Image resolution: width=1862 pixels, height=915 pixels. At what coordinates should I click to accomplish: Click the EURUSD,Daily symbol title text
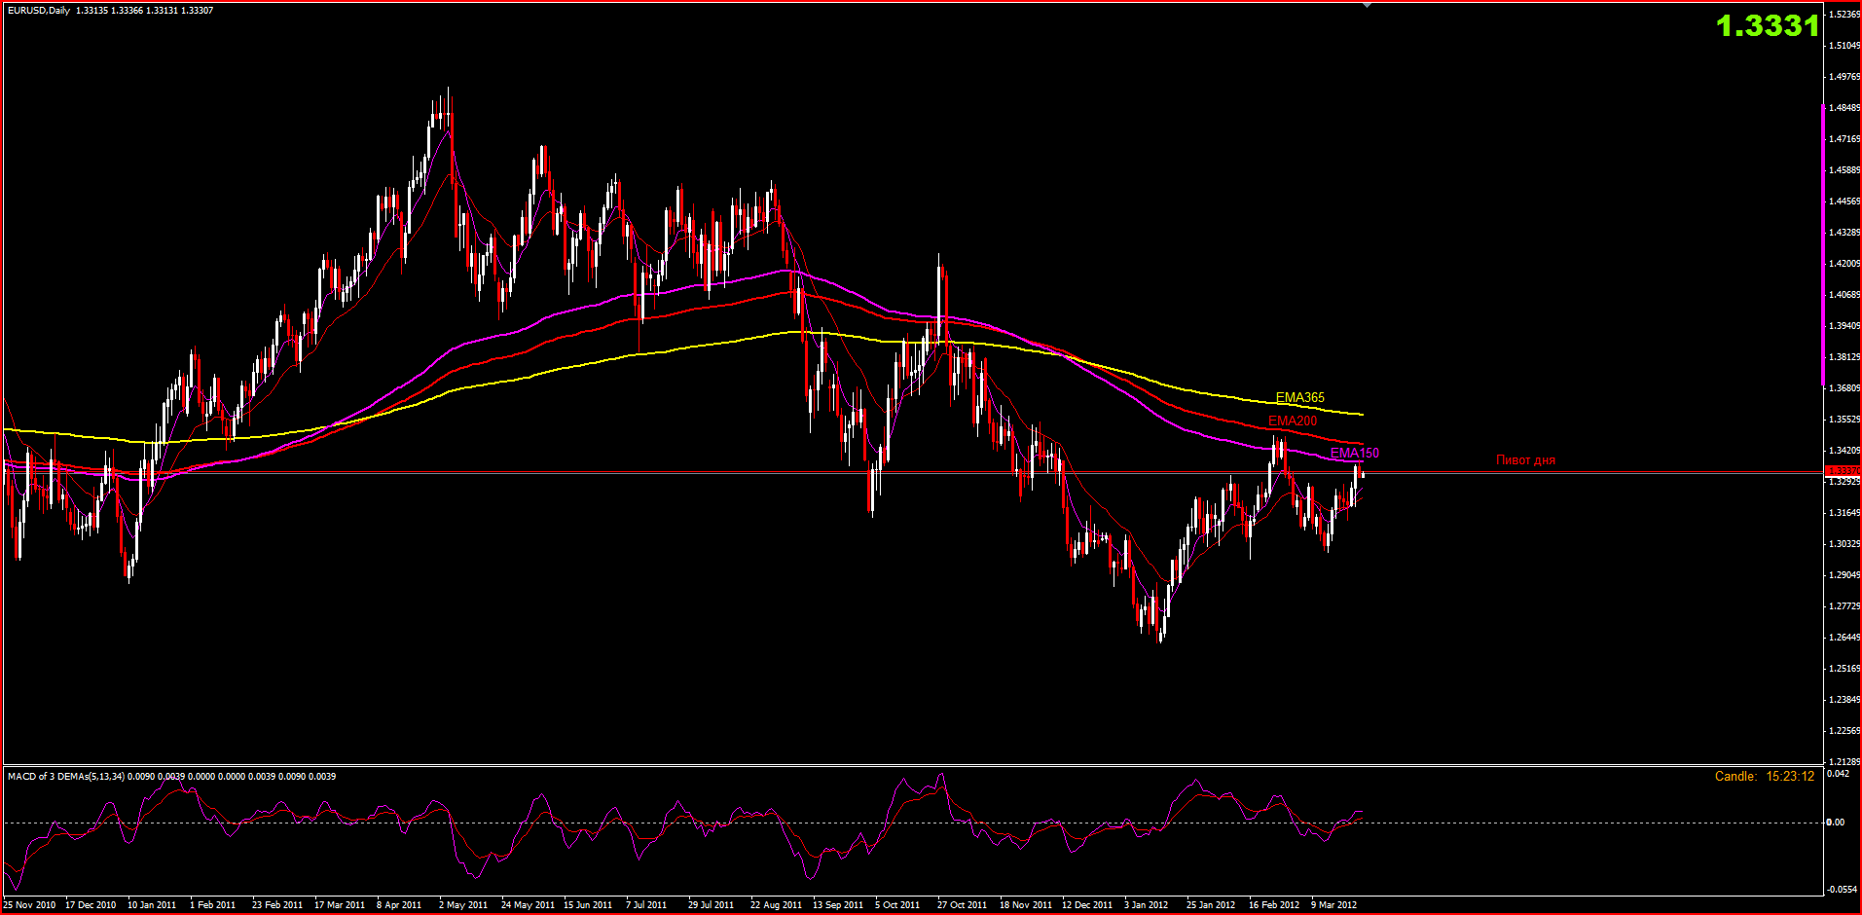pos(37,11)
